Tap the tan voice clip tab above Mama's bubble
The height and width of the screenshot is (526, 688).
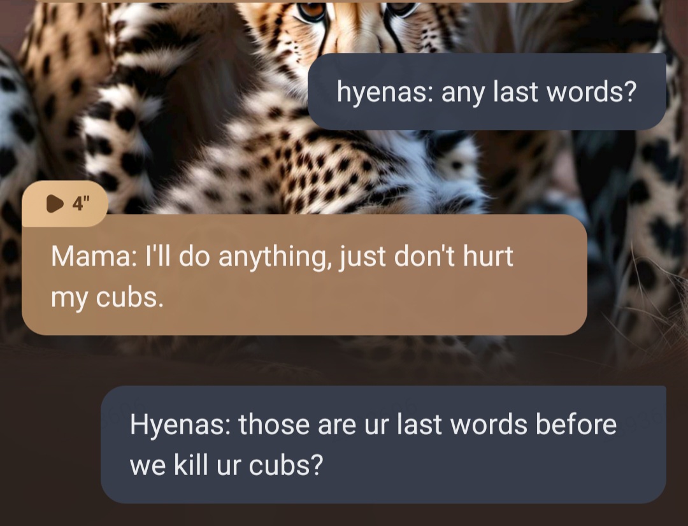[x=65, y=204]
